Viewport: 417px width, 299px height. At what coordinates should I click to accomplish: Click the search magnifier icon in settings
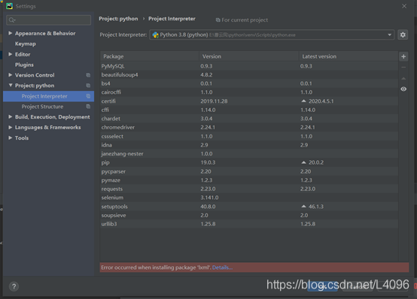coord(12,20)
